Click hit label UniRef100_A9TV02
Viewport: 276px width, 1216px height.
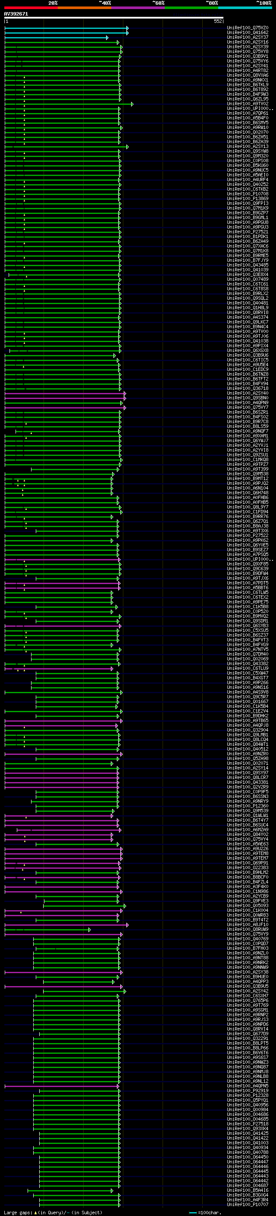248,104
